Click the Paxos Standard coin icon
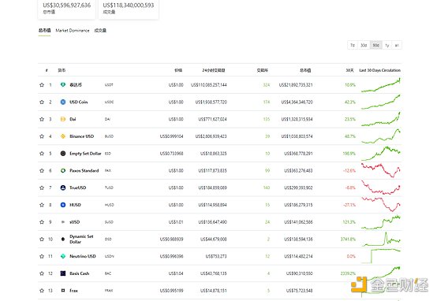The width and height of the screenshot is (437, 301). tap(63, 171)
